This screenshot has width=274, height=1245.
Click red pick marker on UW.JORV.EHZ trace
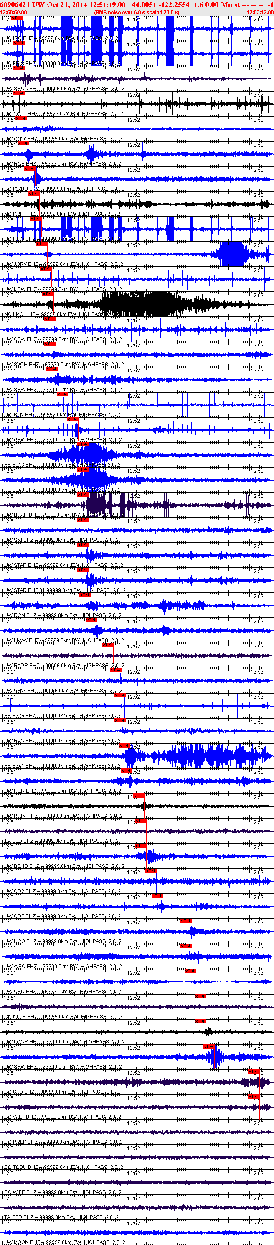[41, 244]
